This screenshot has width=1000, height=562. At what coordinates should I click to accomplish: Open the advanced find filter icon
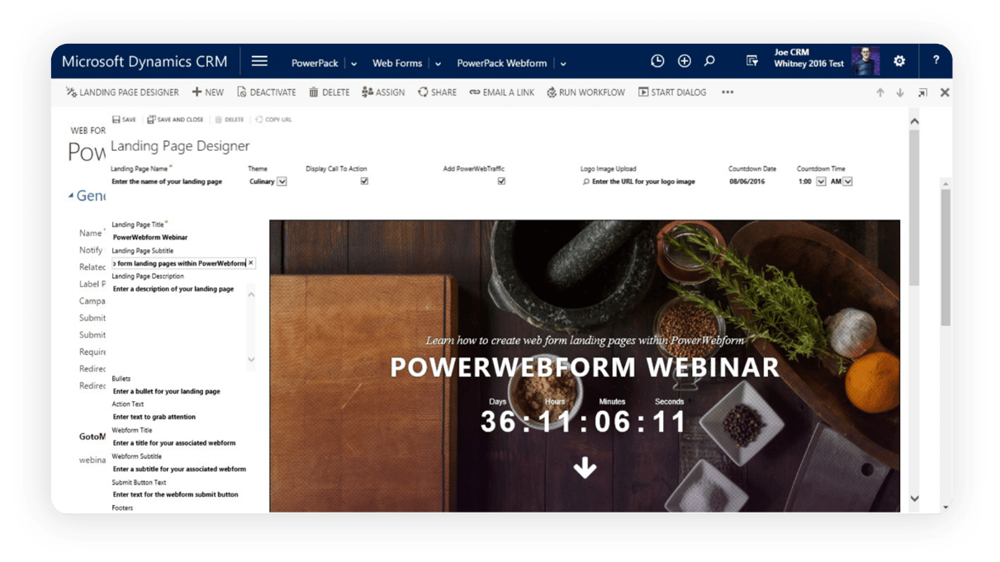752,61
